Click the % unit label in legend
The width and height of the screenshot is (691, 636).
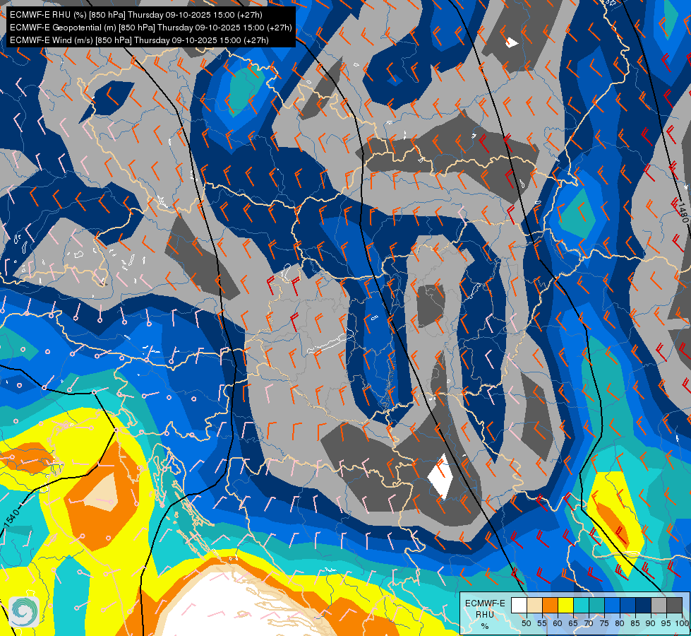point(485,626)
